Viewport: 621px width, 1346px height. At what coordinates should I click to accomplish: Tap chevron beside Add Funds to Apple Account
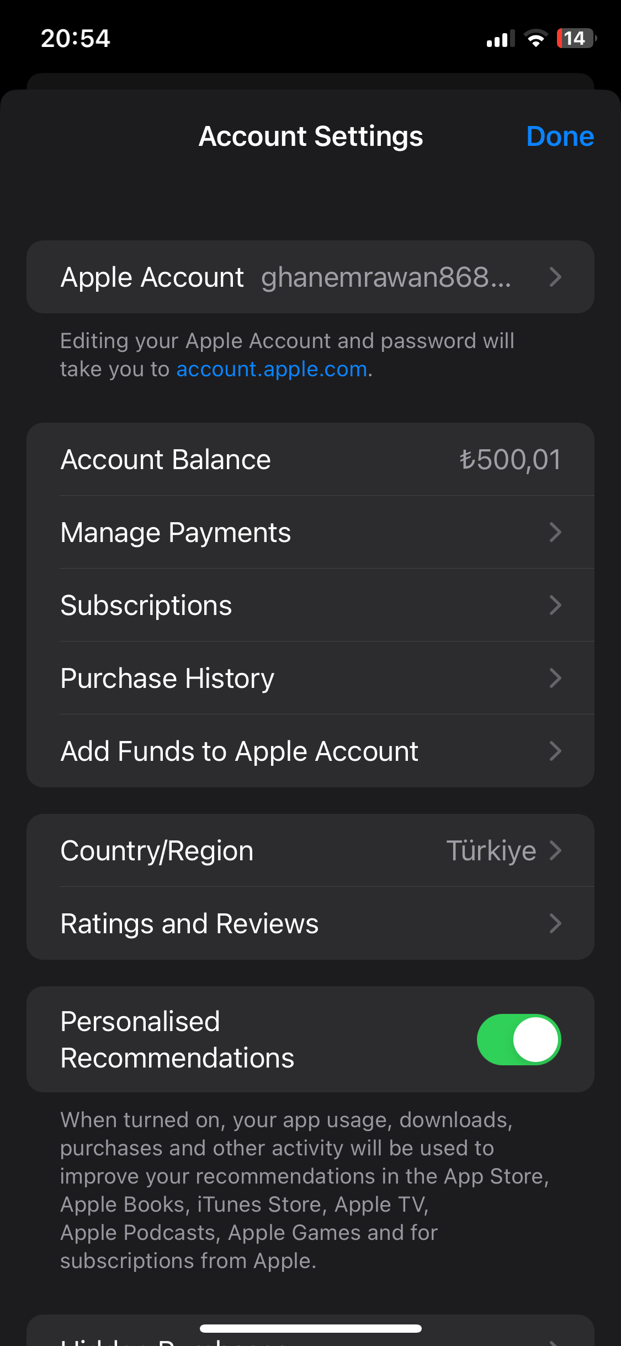click(x=555, y=751)
